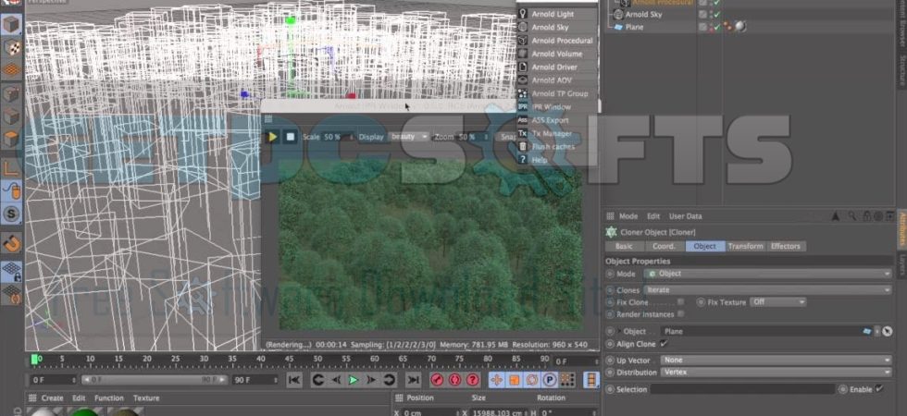Open IPR Display dropdown showing beauty
907x416 pixels.
(409, 137)
